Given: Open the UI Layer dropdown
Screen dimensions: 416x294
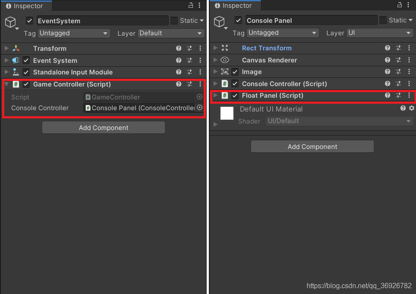Looking at the screenshot, I should (380, 33).
